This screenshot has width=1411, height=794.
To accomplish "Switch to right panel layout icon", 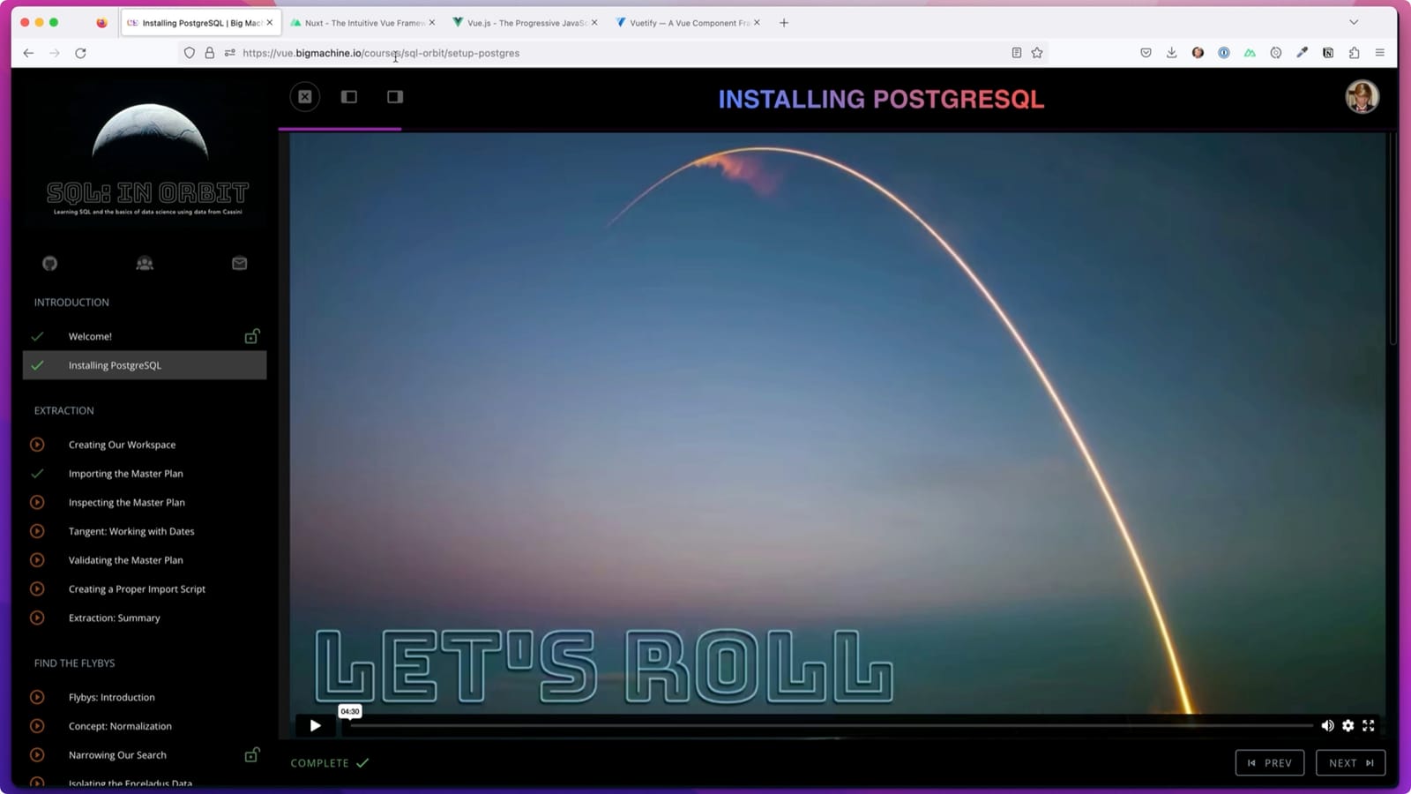I will pos(395,97).
